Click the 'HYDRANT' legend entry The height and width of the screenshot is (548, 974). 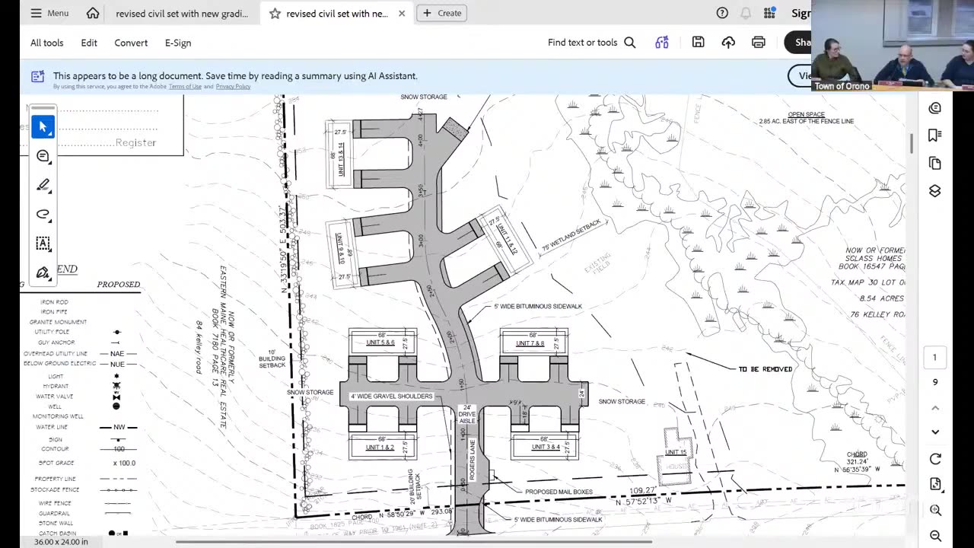pyautogui.click(x=56, y=387)
